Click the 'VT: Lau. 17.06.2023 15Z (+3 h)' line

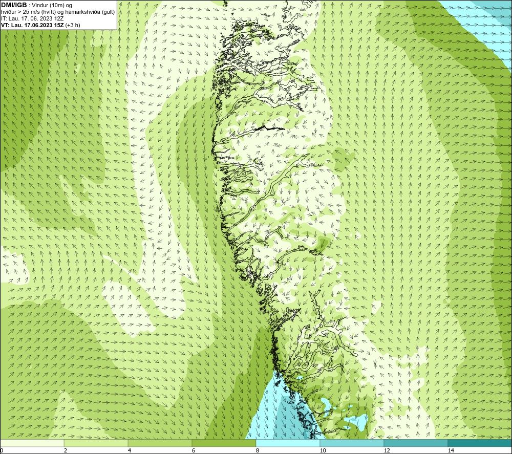click(x=40, y=25)
